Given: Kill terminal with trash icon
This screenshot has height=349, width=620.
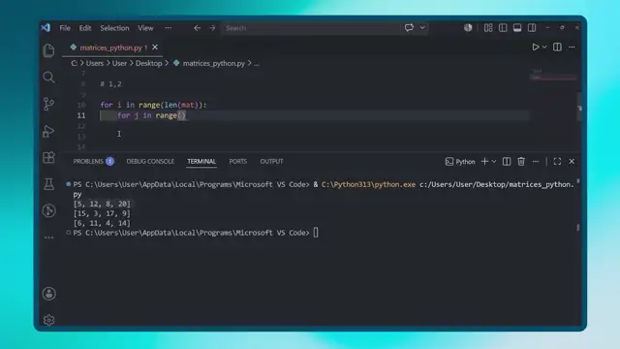Looking at the screenshot, I should (x=521, y=162).
